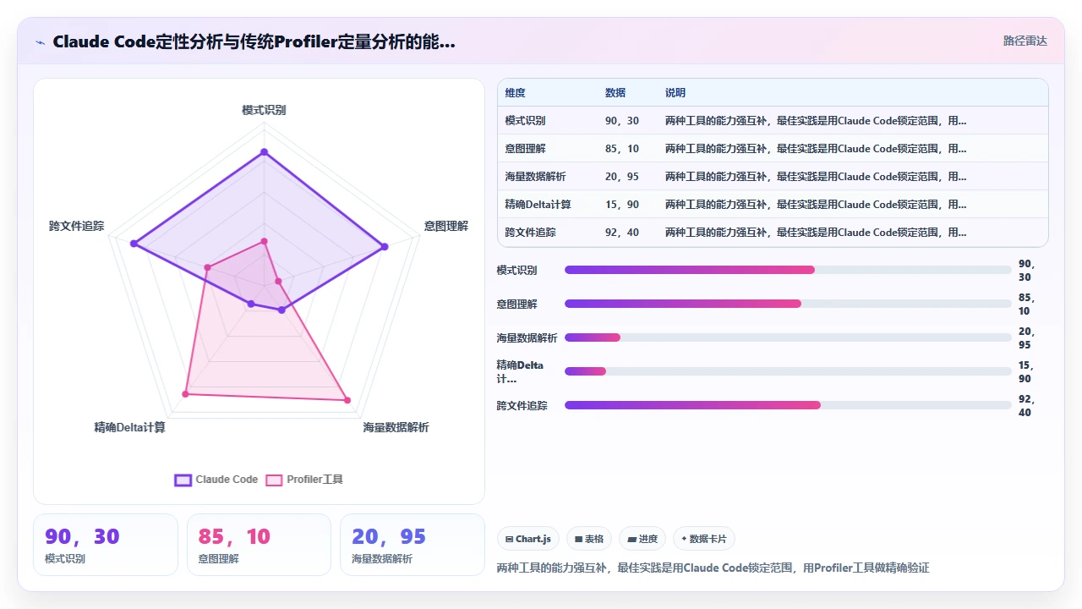
Task: Click the title icon before Claude Code heading
Action: 40,41
